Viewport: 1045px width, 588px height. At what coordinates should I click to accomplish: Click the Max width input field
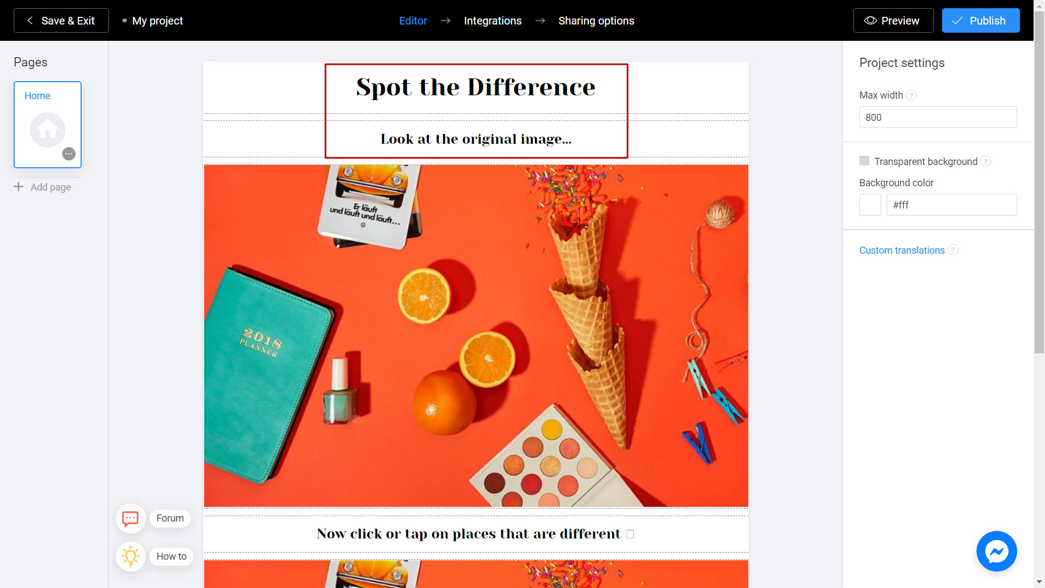[937, 117]
